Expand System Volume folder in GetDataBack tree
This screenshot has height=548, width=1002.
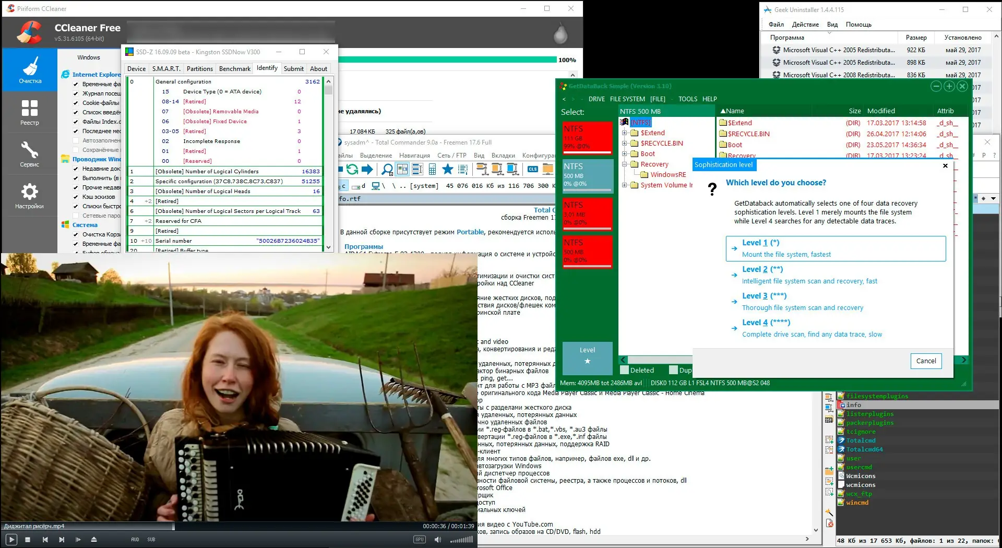click(x=624, y=185)
